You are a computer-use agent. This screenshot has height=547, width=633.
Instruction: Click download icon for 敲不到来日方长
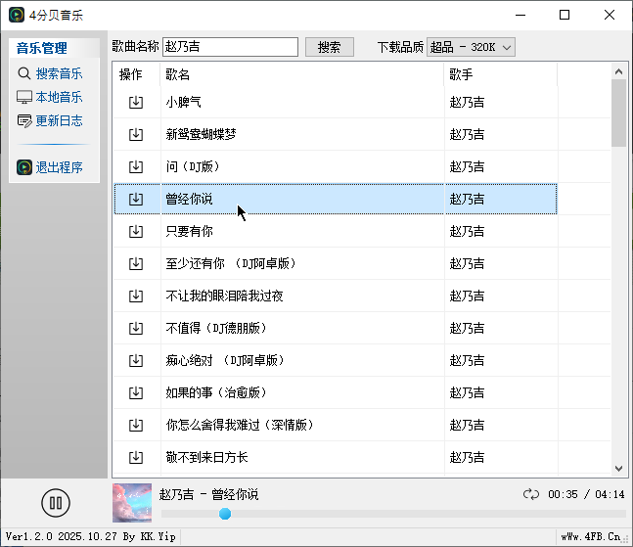click(x=136, y=457)
